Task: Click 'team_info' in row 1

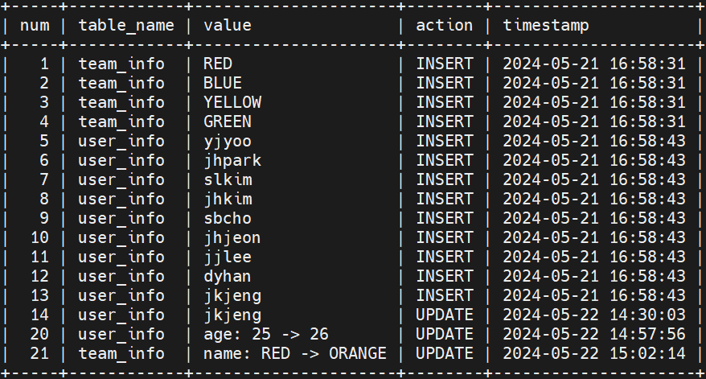Action: (121, 64)
